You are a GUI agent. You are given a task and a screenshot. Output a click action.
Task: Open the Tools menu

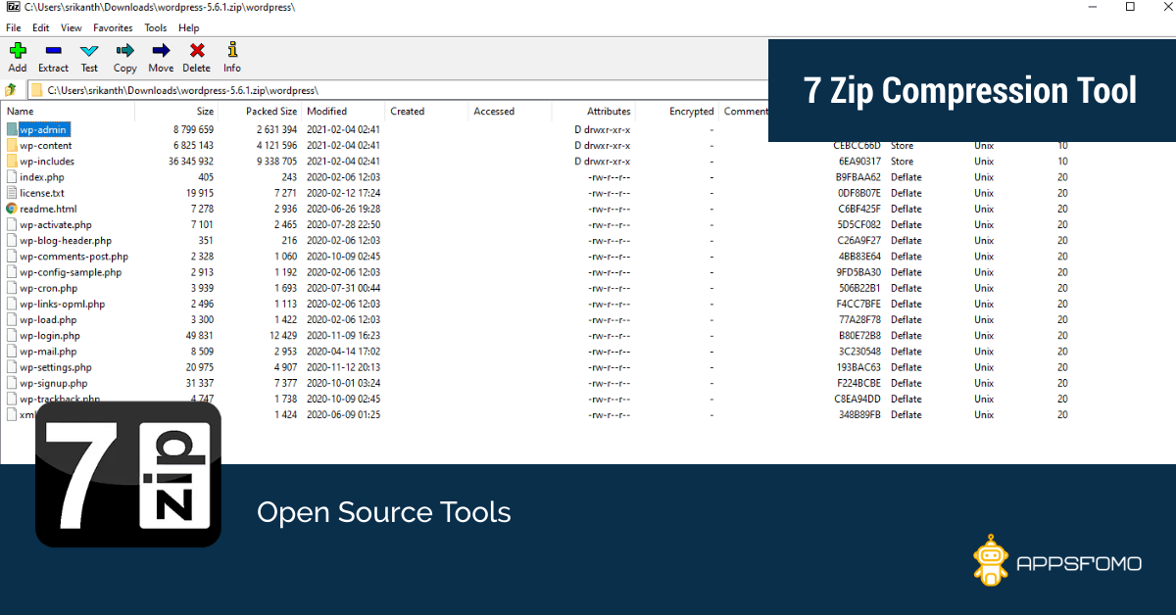tap(156, 28)
